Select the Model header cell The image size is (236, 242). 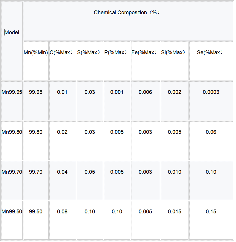12,32
